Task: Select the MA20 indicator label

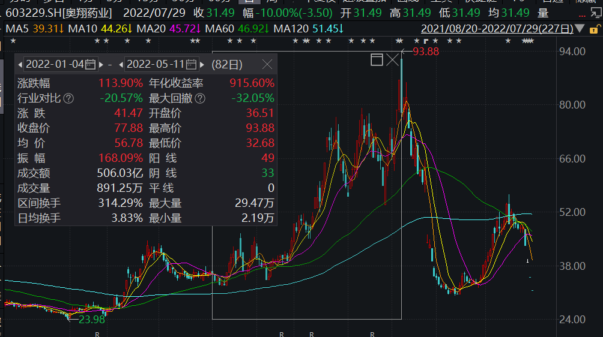Action: 151,29
